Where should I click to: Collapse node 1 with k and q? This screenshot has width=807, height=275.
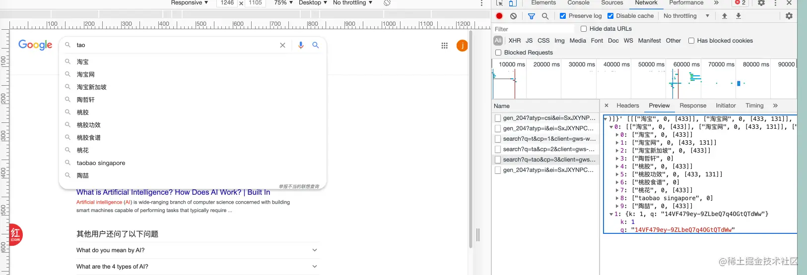(x=611, y=214)
